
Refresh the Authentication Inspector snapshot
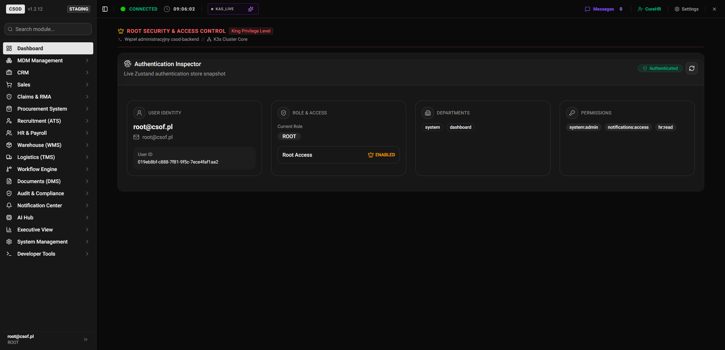pyautogui.click(x=691, y=68)
